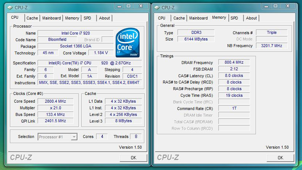Click the empty Bank Cycle Time (tRC) field
This screenshot has width=302, height=170.
click(x=234, y=102)
